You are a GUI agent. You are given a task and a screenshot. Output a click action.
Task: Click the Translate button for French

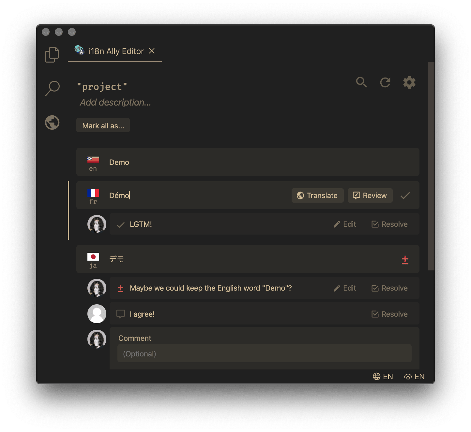point(317,195)
